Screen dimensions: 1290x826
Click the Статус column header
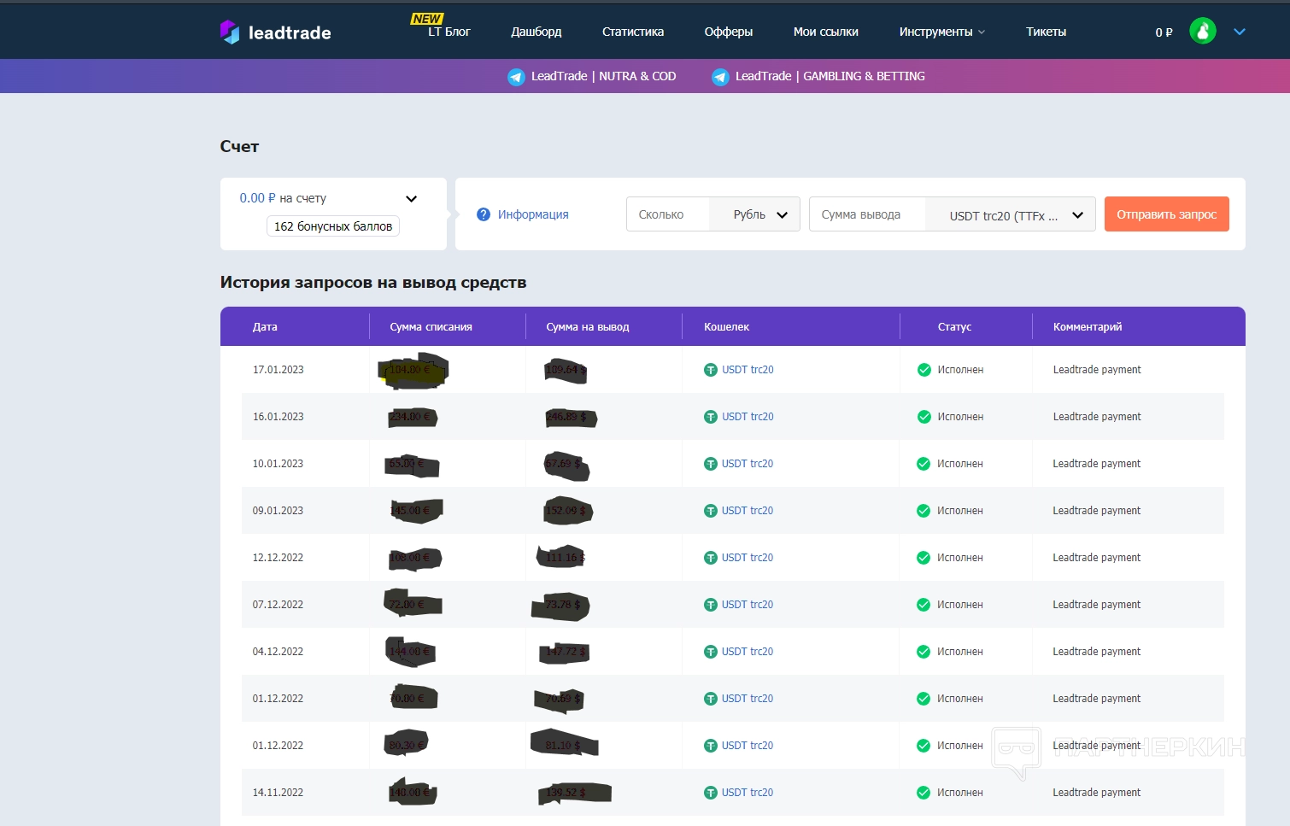pos(954,326)
